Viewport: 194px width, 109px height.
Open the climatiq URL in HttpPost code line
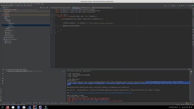point(101,23)
